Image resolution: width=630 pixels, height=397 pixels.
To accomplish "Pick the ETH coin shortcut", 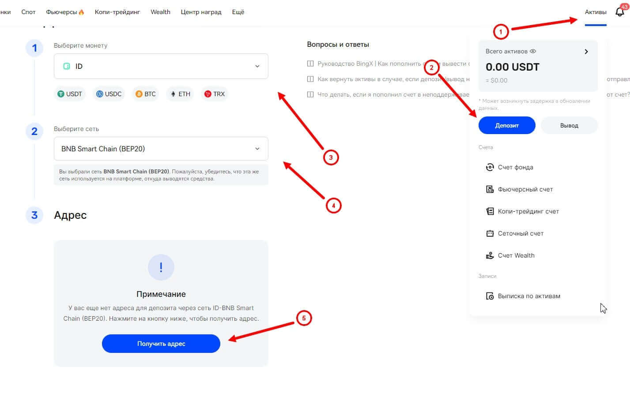I will pyautogui.click(x=180, y=94).
